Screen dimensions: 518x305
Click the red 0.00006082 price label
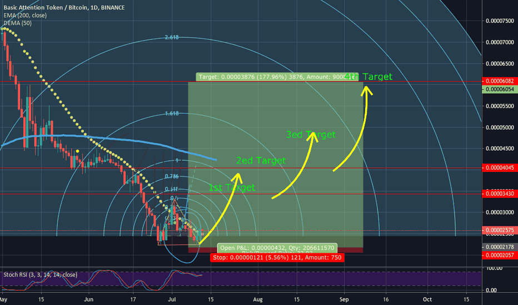[x=500, y=81]
